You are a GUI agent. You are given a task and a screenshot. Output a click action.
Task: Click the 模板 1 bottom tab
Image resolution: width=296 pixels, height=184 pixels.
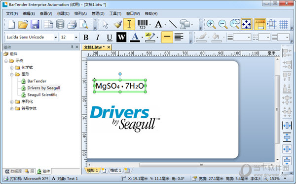coord(93,170)
